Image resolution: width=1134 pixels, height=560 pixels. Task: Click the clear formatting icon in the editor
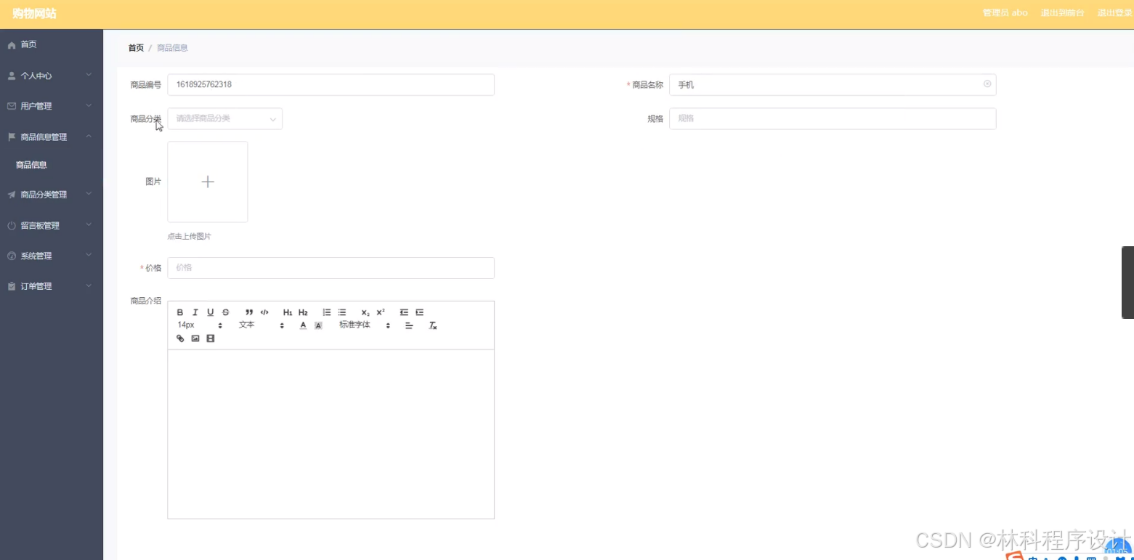pos(432,325)
